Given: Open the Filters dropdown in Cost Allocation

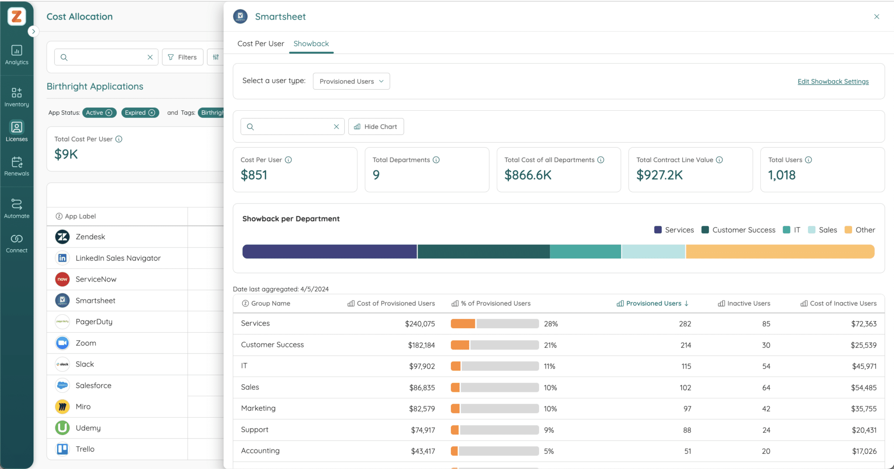Looking at the screenshot, I should click(x=182, y=57).
